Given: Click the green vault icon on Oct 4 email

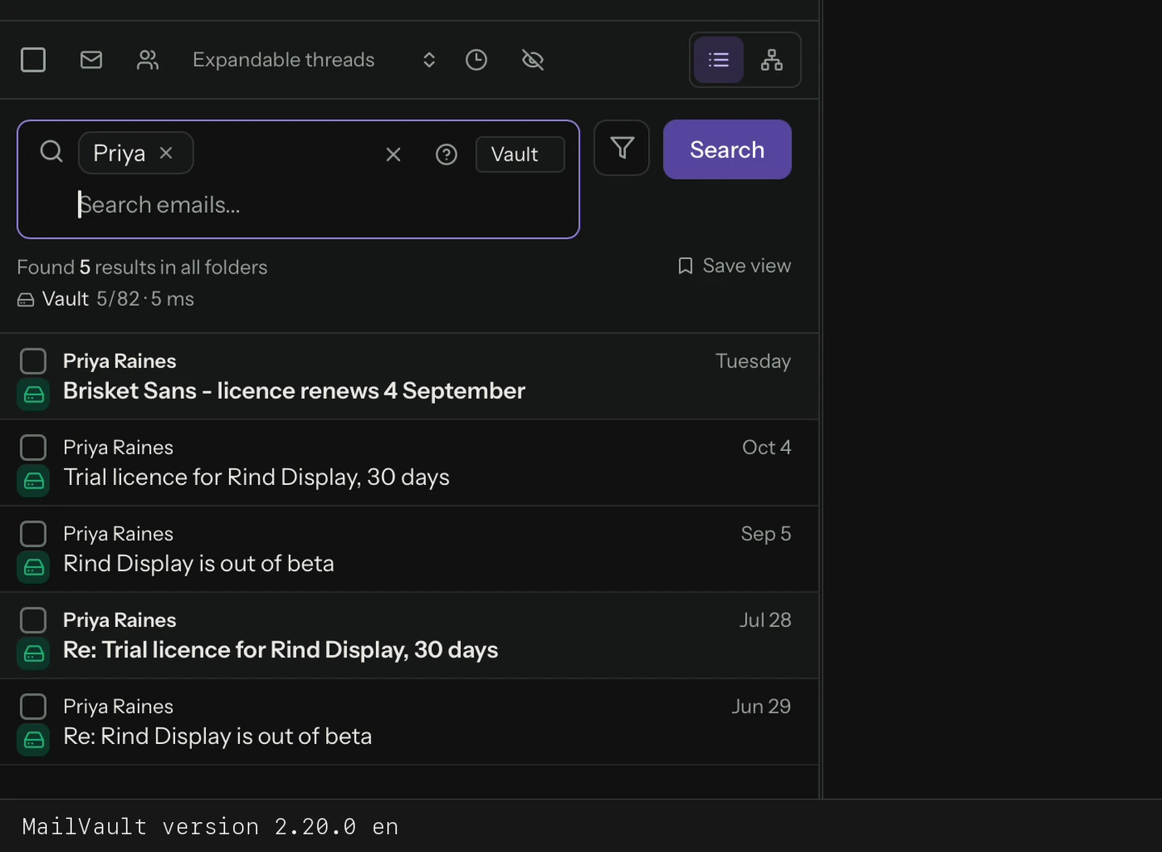Looking at the screenshot, I should coord(33,481).
